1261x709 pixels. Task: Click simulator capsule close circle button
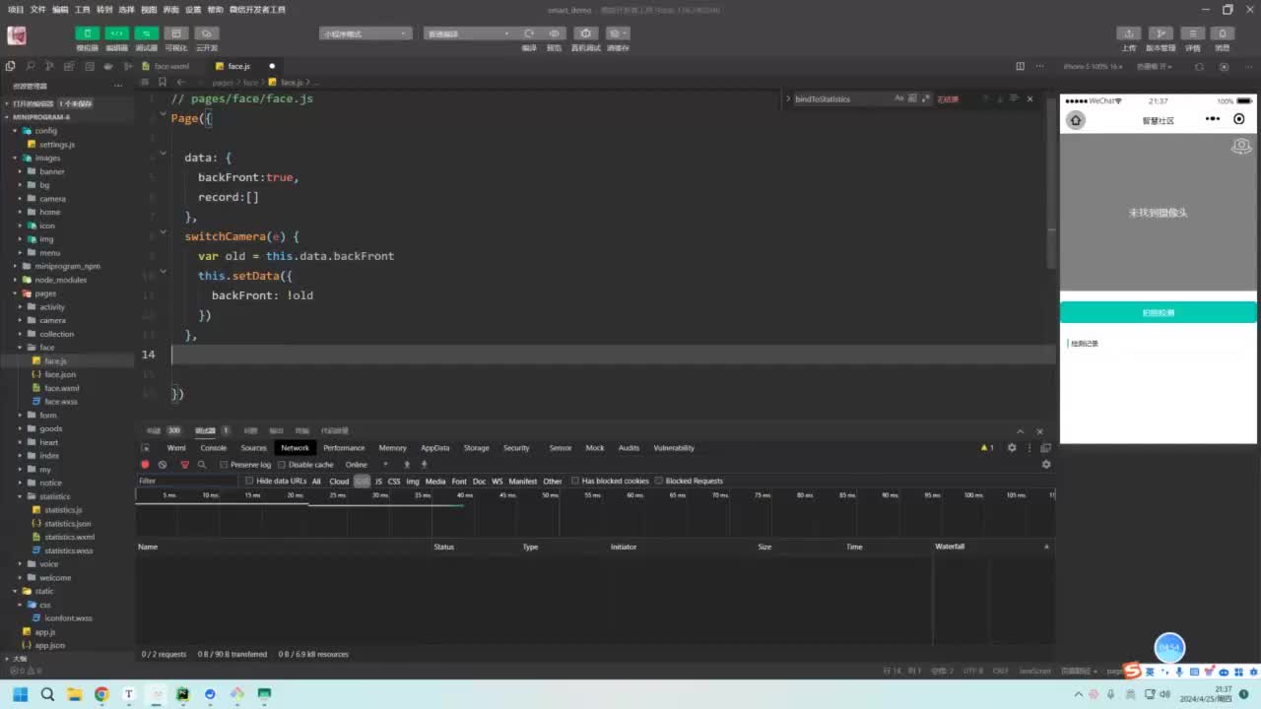(1239, 119)
